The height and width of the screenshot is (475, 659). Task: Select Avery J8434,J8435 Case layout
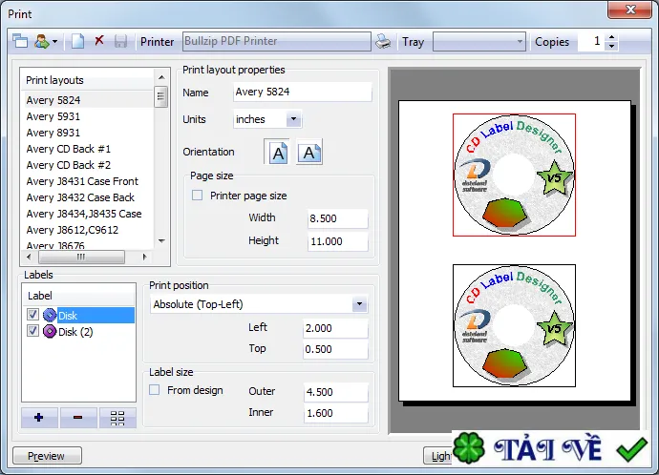point(88,214)
